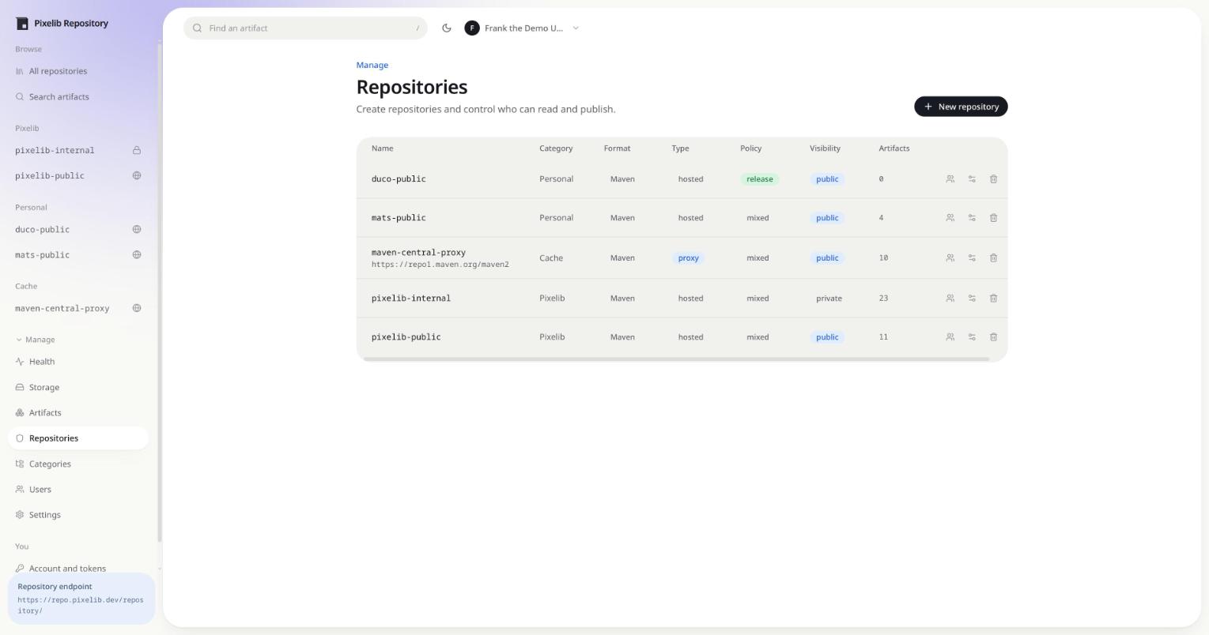1209x635 pixels.
Task: Click the pixelib-public name in the table
Action: click(406, 337)
